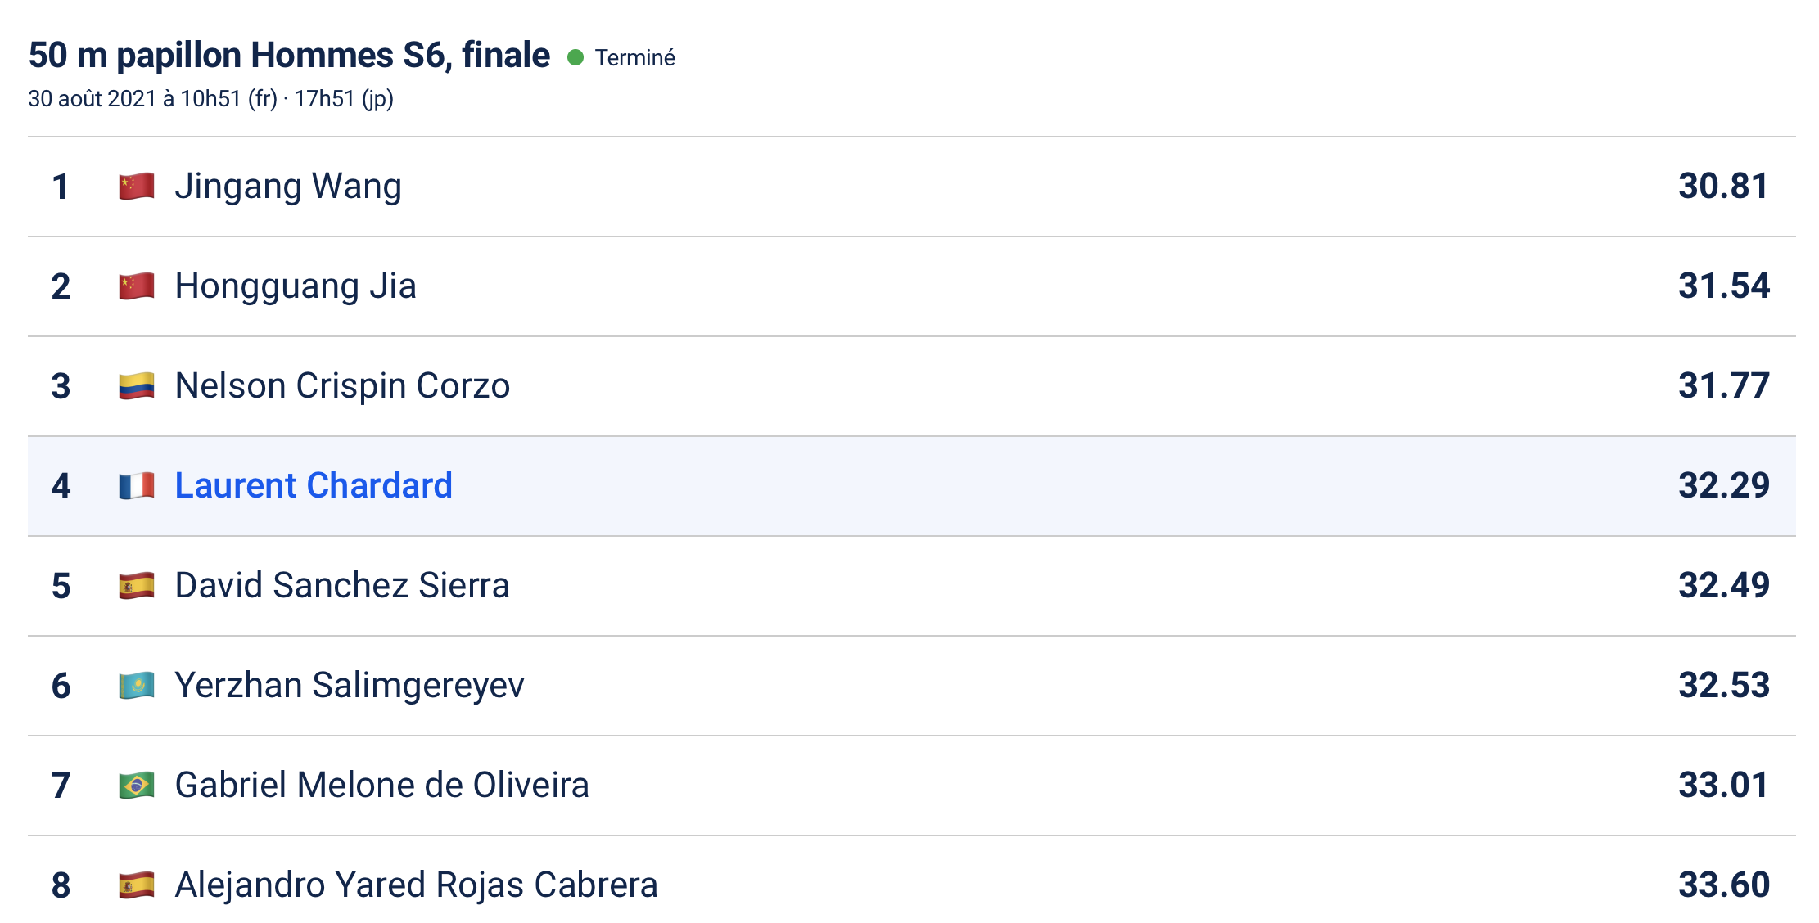The width and height of the screenshot is (1819, 923).
Task: Click the green Terminé status dot
Action: pyautogui.click(x=575, y=57)
